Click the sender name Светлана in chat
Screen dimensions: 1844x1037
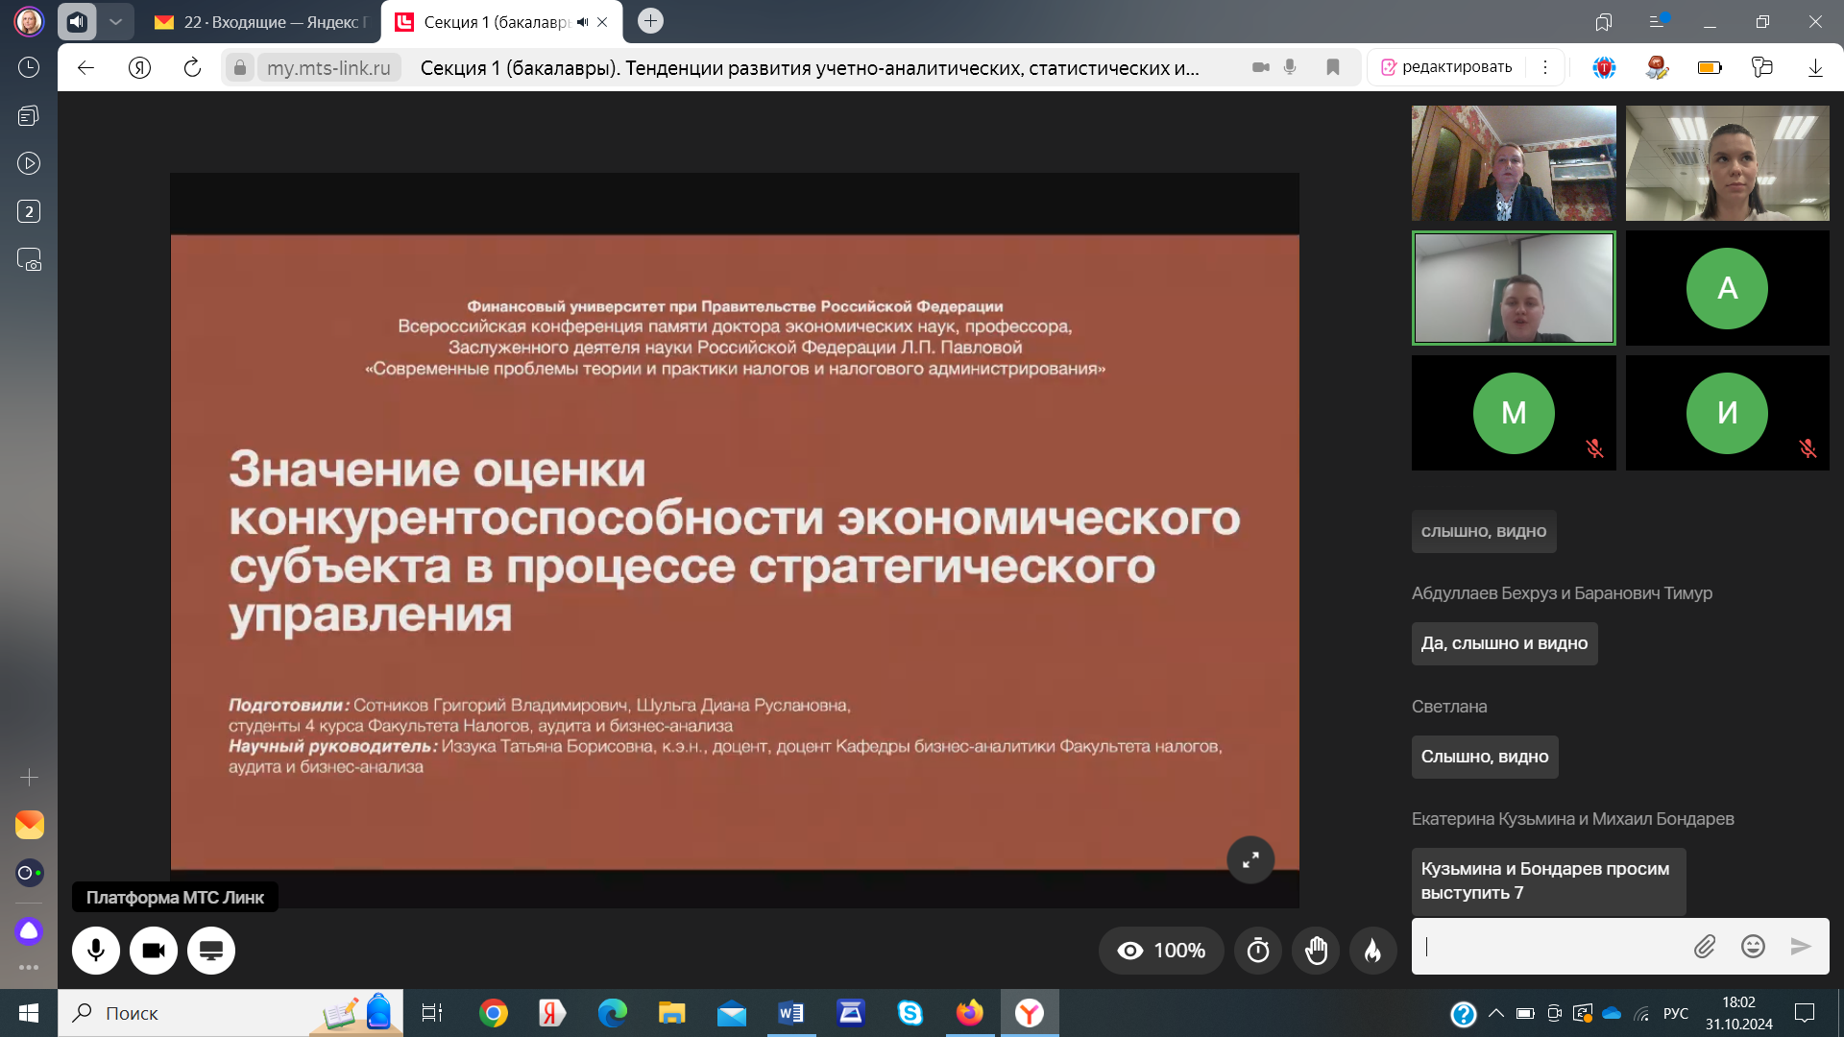click(x=1449, y=707)
